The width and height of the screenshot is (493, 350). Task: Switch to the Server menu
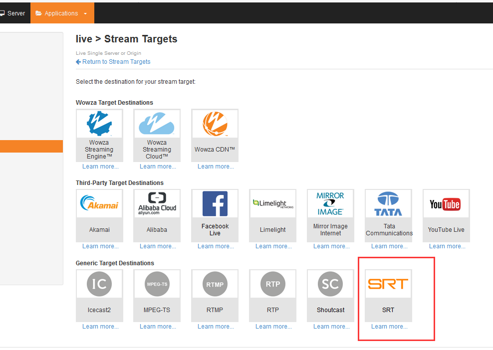pyautogui.click(x=13, y=13)
